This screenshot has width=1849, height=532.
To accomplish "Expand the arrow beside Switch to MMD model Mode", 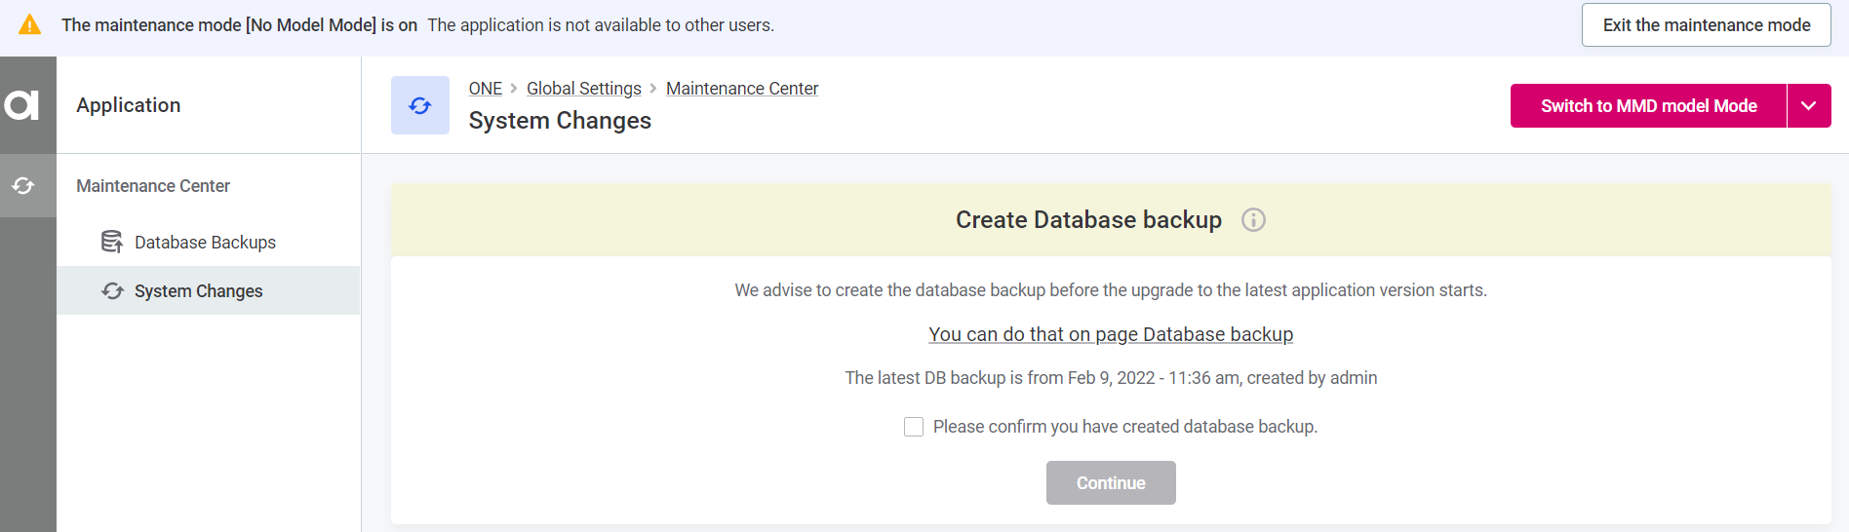I will click(x=1808, y=106).
